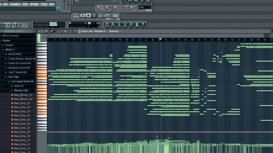Click the Browser panel menu icon at left
This screenshot has height=153, width=273.
(x=2, y=31)
